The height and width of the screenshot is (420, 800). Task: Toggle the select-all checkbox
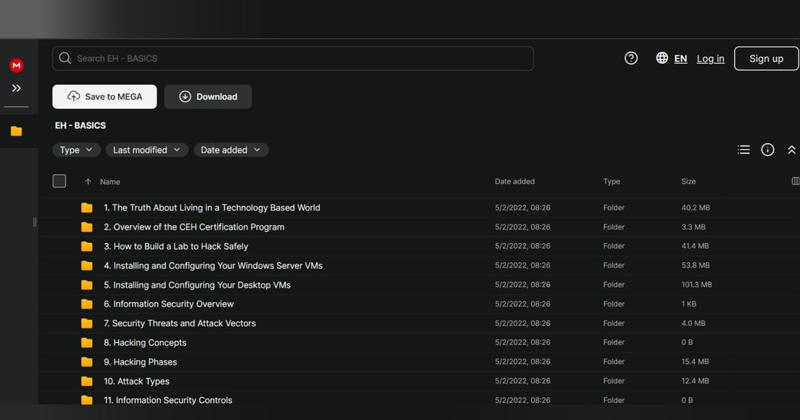[59, 181]
